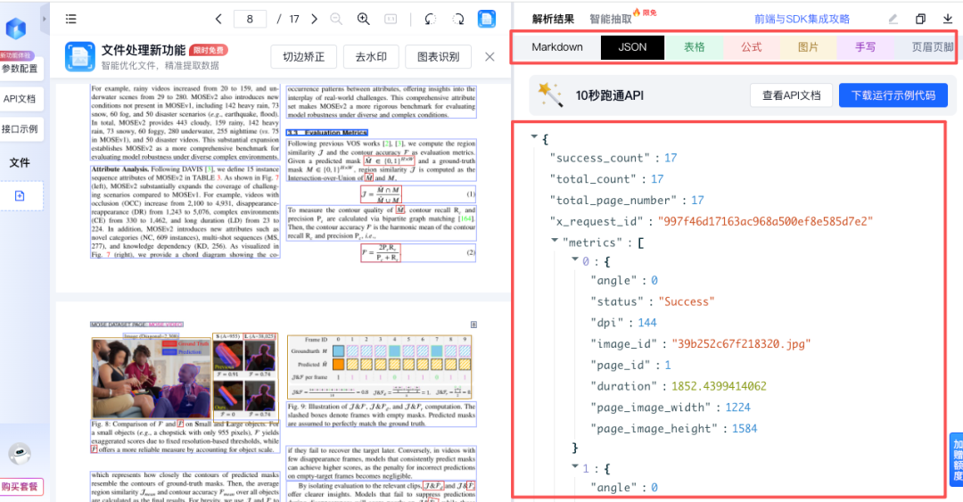Open 前端与SDK集成攻略 link
Viewport: 963px width, 502px height.
pyautogui.click(x=802, y=19)
